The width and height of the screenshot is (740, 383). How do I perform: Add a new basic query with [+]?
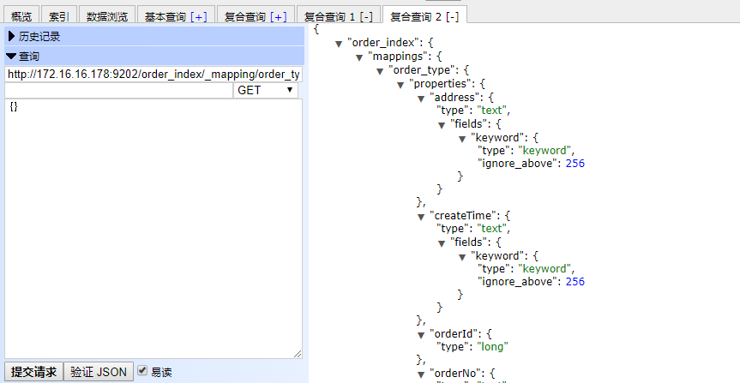coord(199,17)
